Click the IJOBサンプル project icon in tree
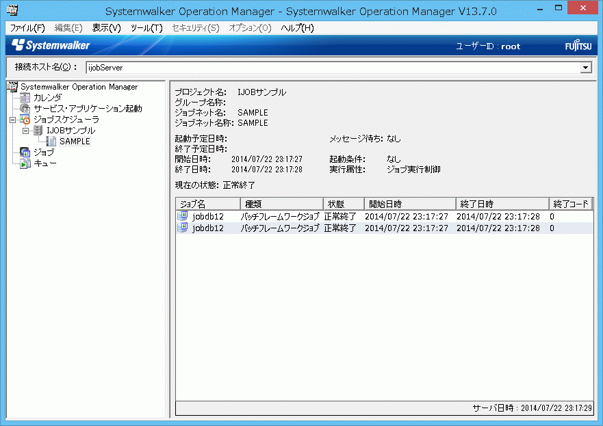 point(38,130)
